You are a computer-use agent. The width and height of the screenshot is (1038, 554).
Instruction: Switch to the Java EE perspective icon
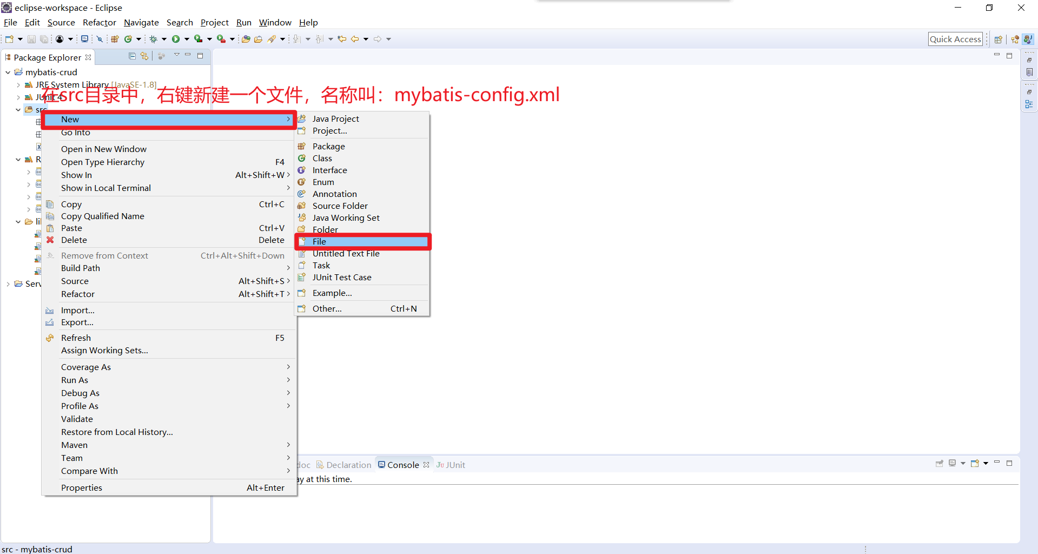1015,39
